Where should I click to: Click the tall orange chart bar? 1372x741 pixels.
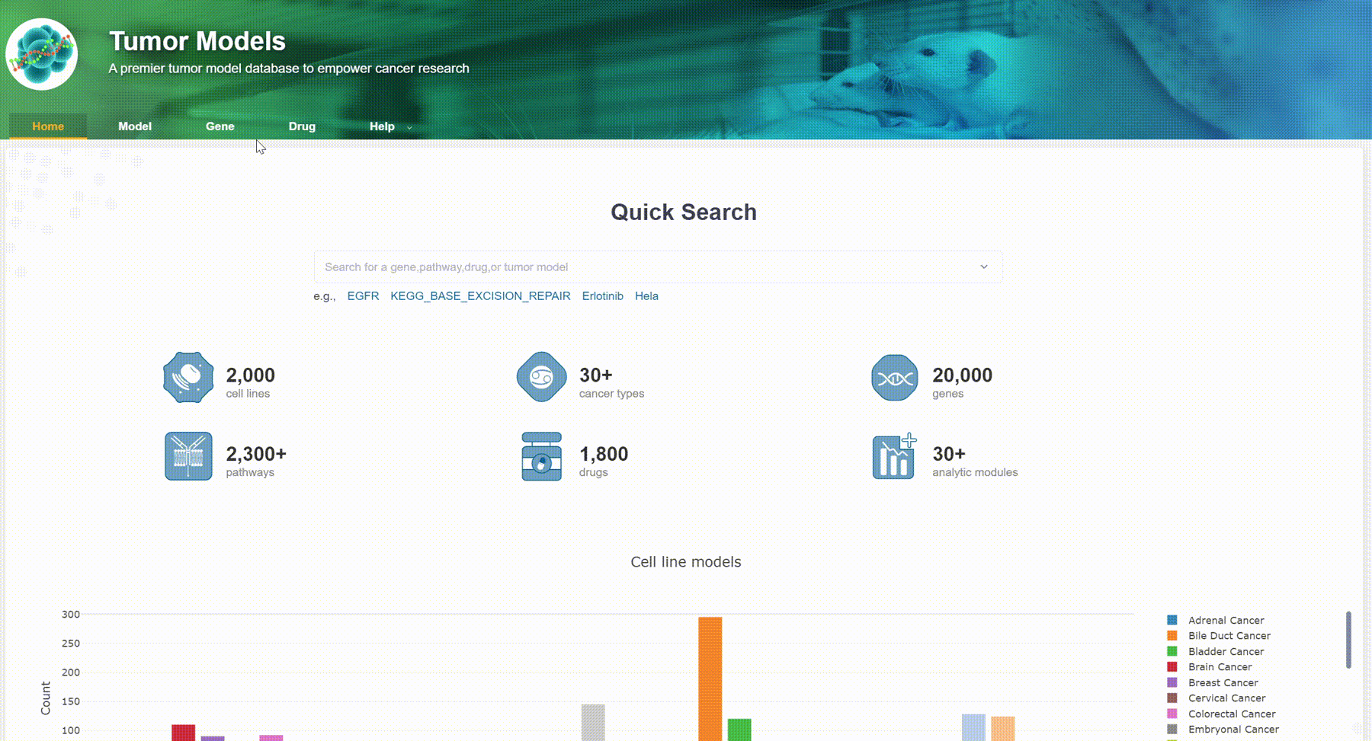[710, 678]
